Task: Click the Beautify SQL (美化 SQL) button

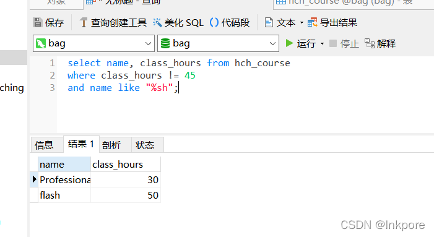Action: [x=178, y=22]
